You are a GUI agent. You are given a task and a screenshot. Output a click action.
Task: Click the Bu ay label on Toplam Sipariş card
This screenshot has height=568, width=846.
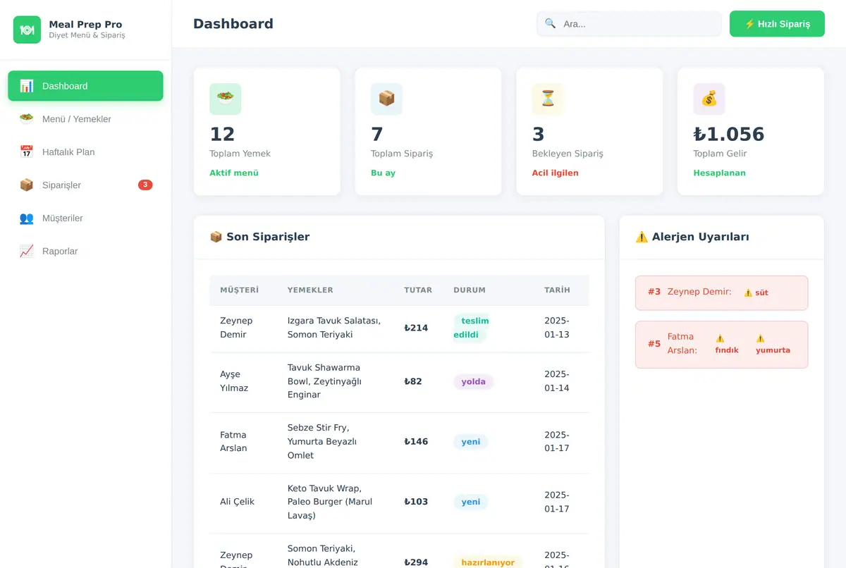point(383,173)
